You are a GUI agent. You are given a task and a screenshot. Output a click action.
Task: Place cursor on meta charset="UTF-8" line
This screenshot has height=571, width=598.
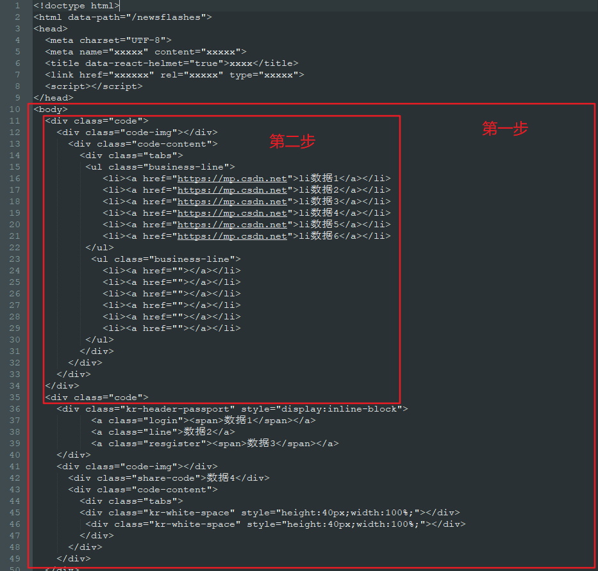click(108, 40)
